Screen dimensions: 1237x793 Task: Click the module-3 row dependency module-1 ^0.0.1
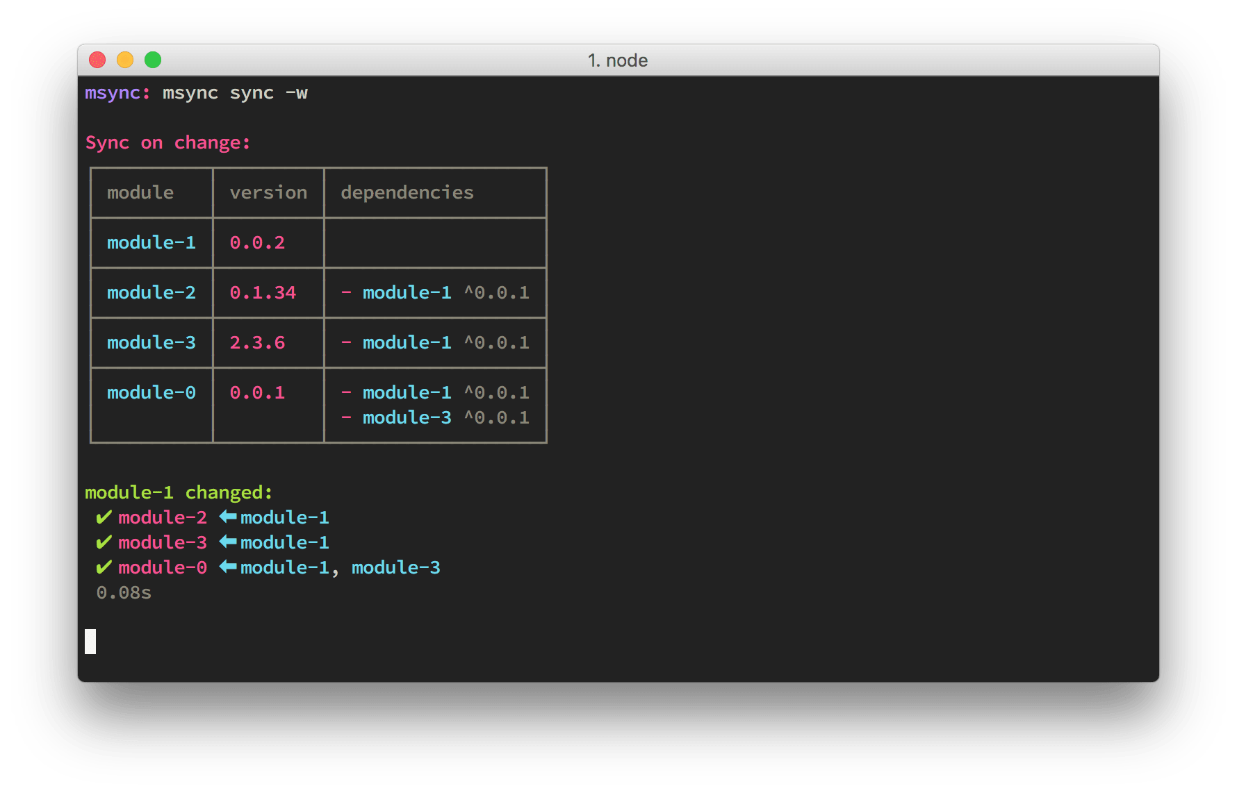tap(435, 342)
